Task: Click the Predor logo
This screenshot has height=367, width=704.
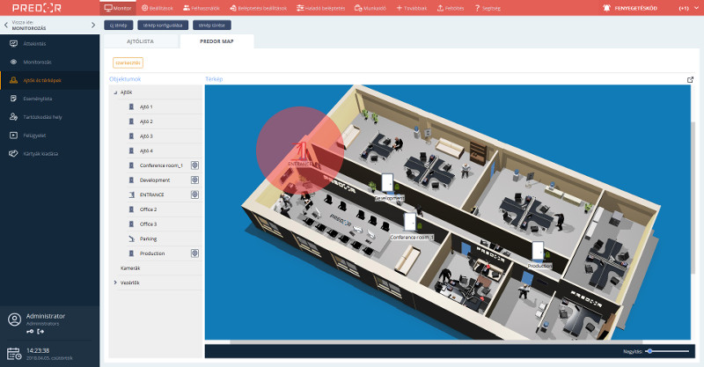Action: (36, 8)
